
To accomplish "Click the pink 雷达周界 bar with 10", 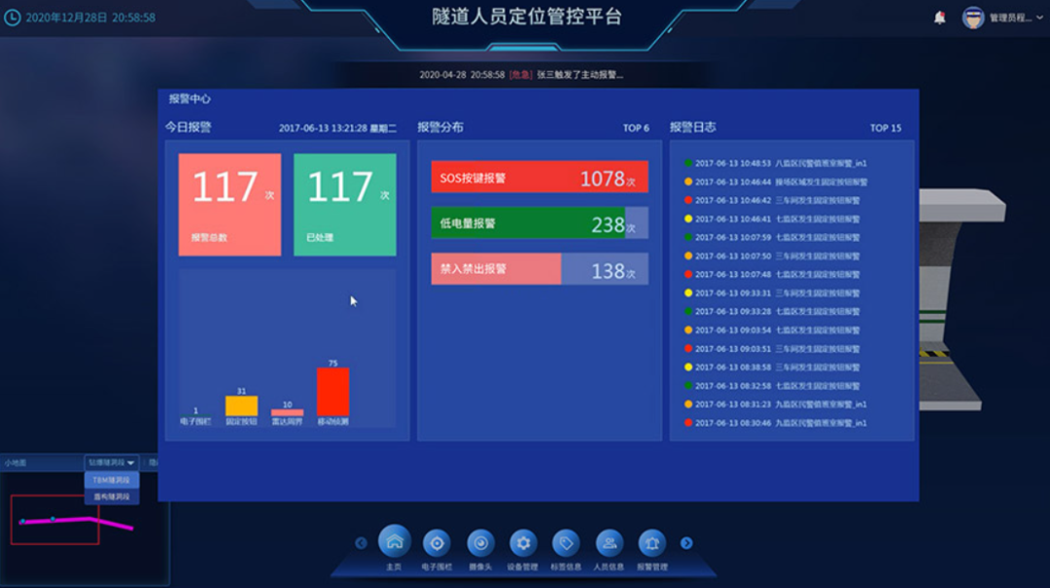I will point(287,412).
